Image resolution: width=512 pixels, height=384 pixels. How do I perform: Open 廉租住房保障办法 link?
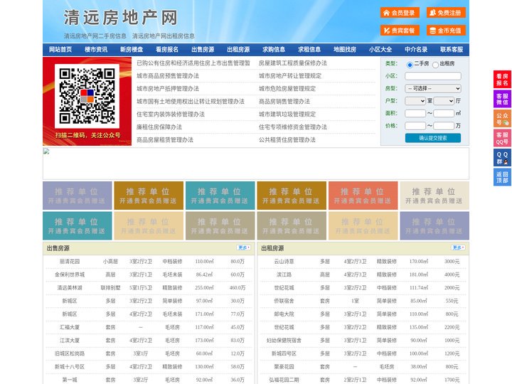coord(159,127)
